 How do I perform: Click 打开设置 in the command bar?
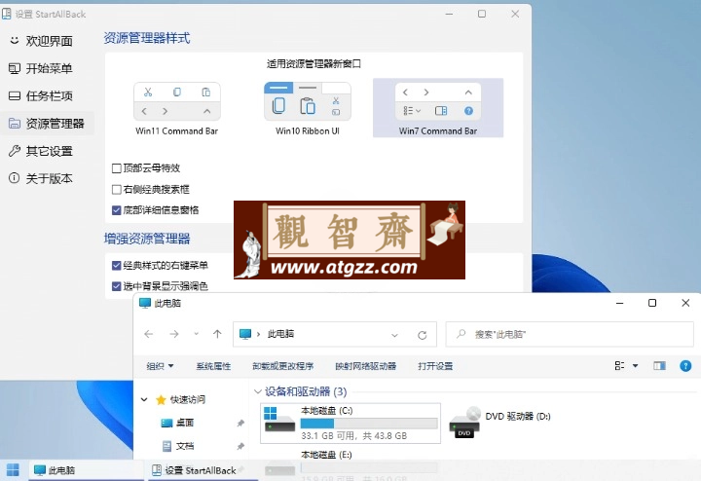click(x=435, y=366)
